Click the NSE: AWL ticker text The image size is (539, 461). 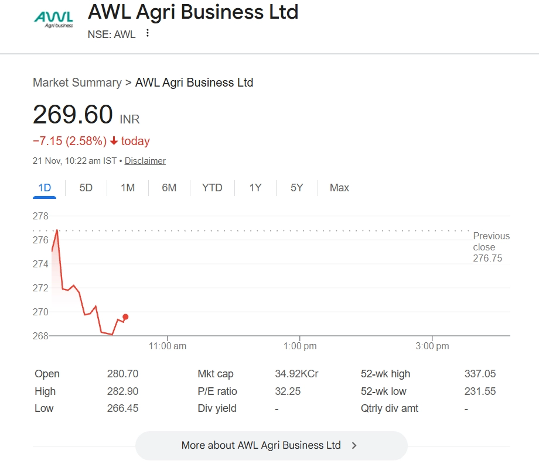point(111,34)
